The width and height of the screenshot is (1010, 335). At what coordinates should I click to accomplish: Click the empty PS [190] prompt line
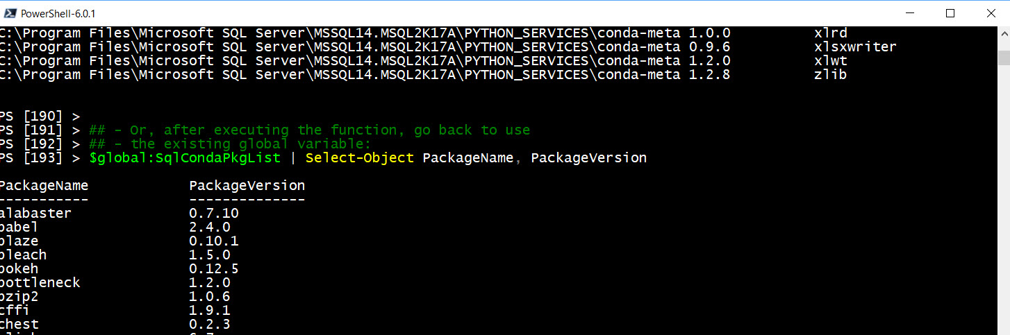[40, 117]
